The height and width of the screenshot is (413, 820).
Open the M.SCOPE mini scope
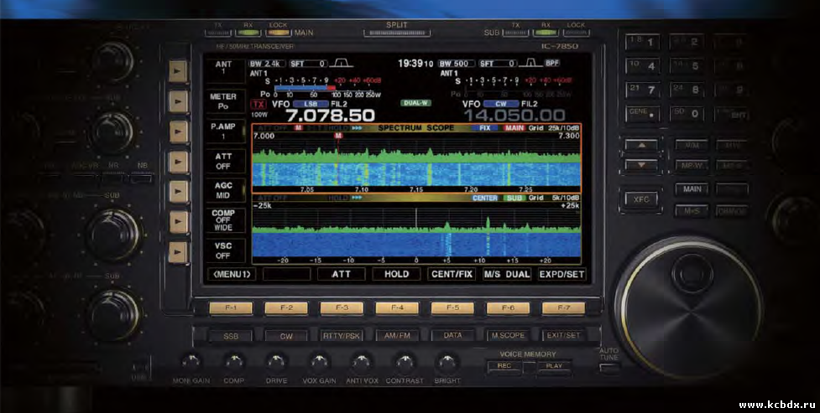508,336
